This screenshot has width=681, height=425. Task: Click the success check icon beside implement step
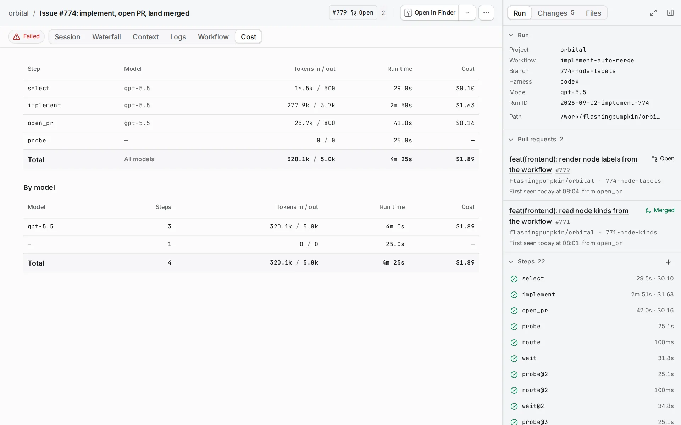click(514, 295)
